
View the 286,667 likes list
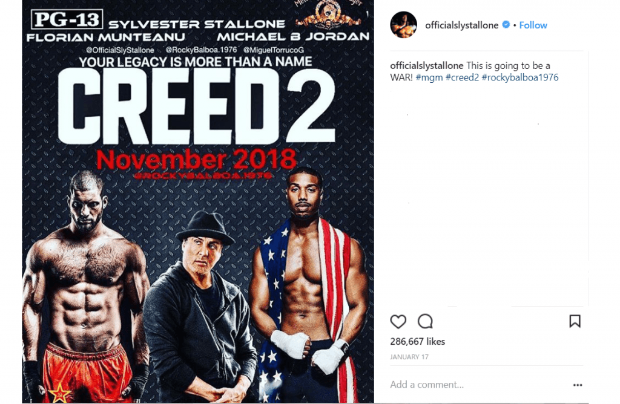(x=418, y=342)
